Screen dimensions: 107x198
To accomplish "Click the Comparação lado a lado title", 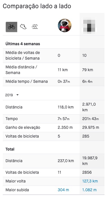I will point(37,6).
